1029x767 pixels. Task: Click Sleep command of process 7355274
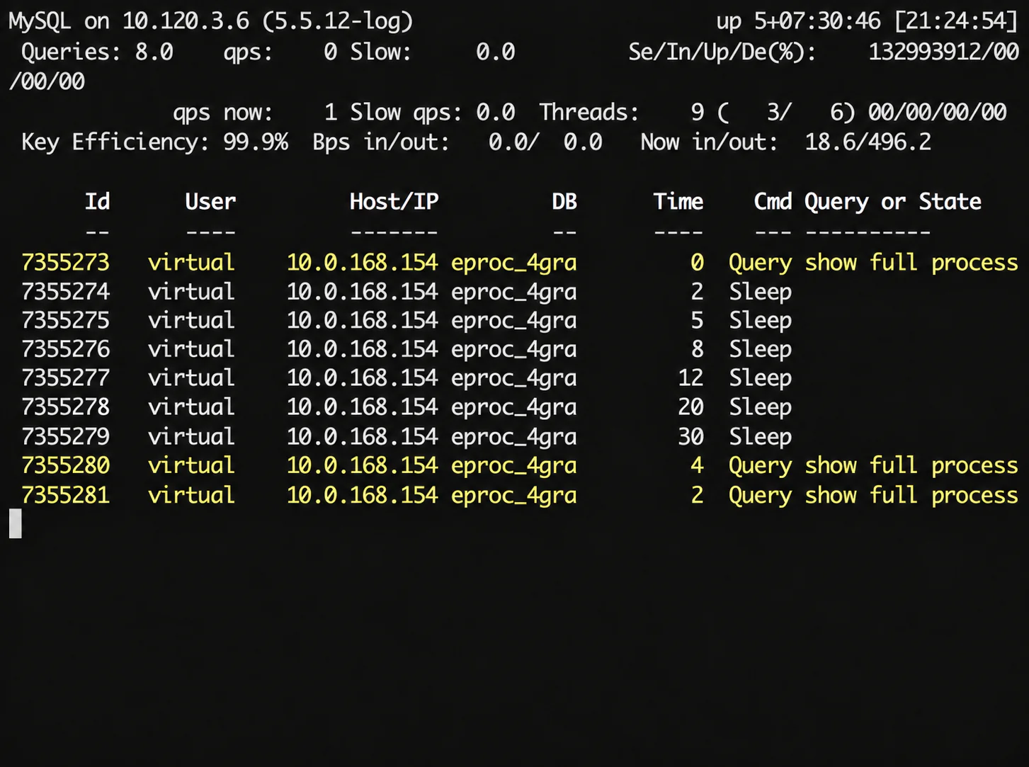tap(760, 292)
